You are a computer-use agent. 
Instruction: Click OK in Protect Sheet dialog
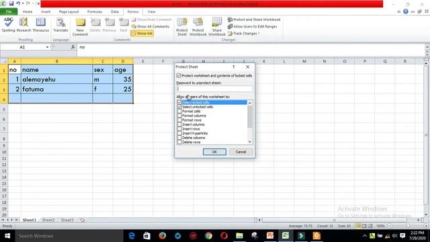[x=214, y=152]
